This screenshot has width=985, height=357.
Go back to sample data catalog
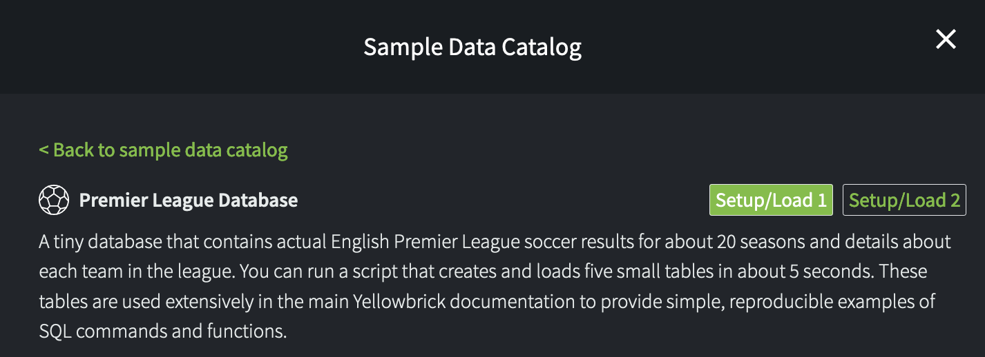pyautogui.click(x=163, y=150)
